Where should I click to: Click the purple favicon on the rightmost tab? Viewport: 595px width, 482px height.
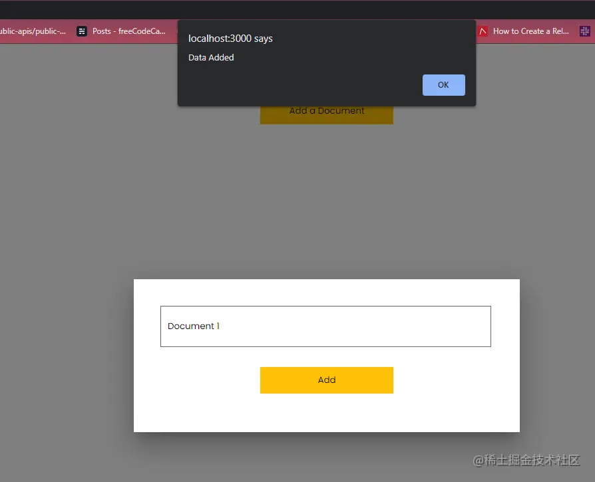[584, 31]
